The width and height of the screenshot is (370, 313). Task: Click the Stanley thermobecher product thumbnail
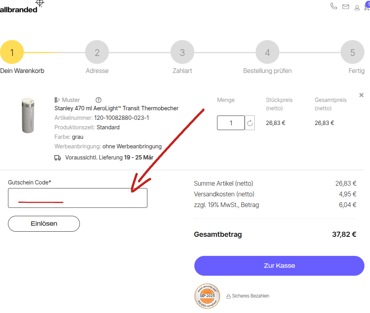click(28, 115)
